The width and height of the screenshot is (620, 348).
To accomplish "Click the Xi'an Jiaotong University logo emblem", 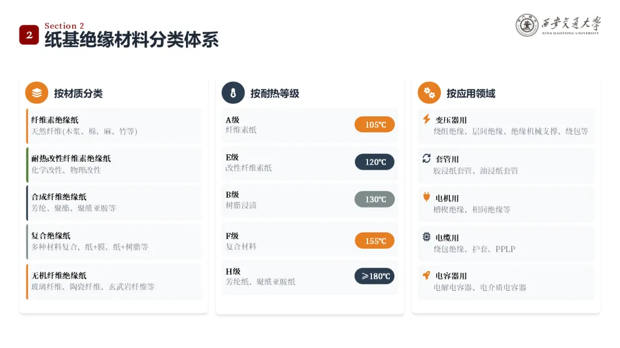I will 526,25.
